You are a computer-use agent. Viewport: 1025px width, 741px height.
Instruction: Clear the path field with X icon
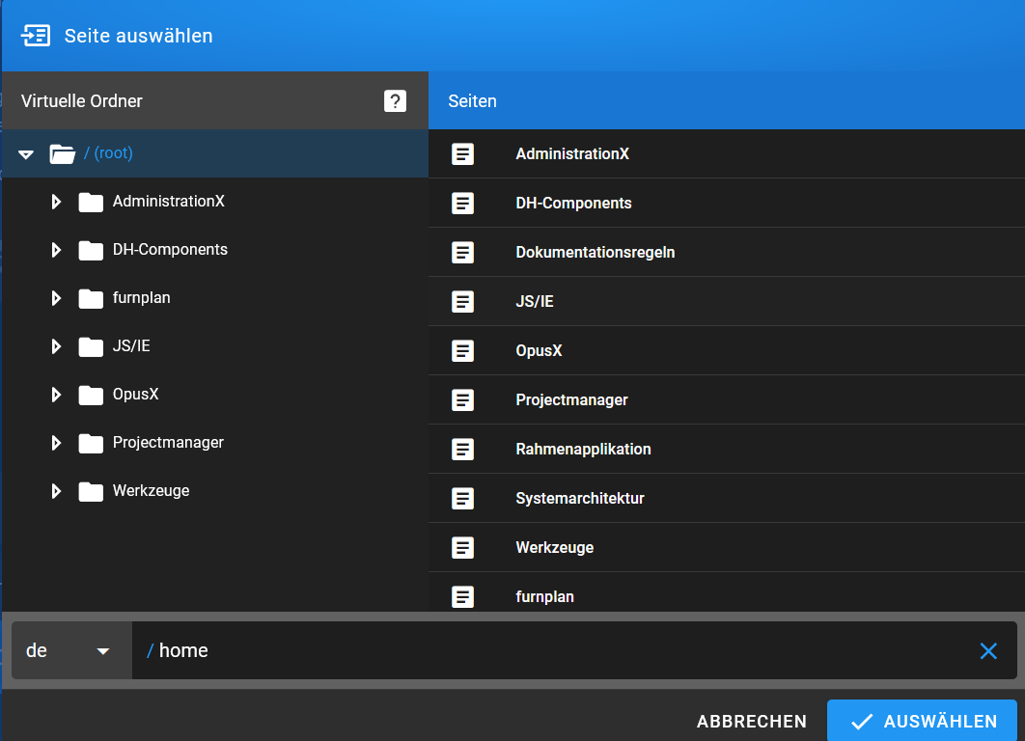[988, 651]
